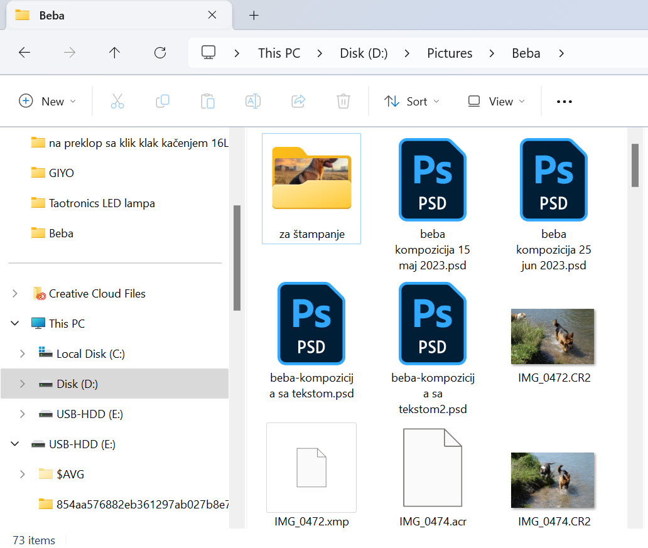The width and height of the screenshot is (648, 548).
Task: Navigate up to the Pictures folder
Action: click(114, 53)
